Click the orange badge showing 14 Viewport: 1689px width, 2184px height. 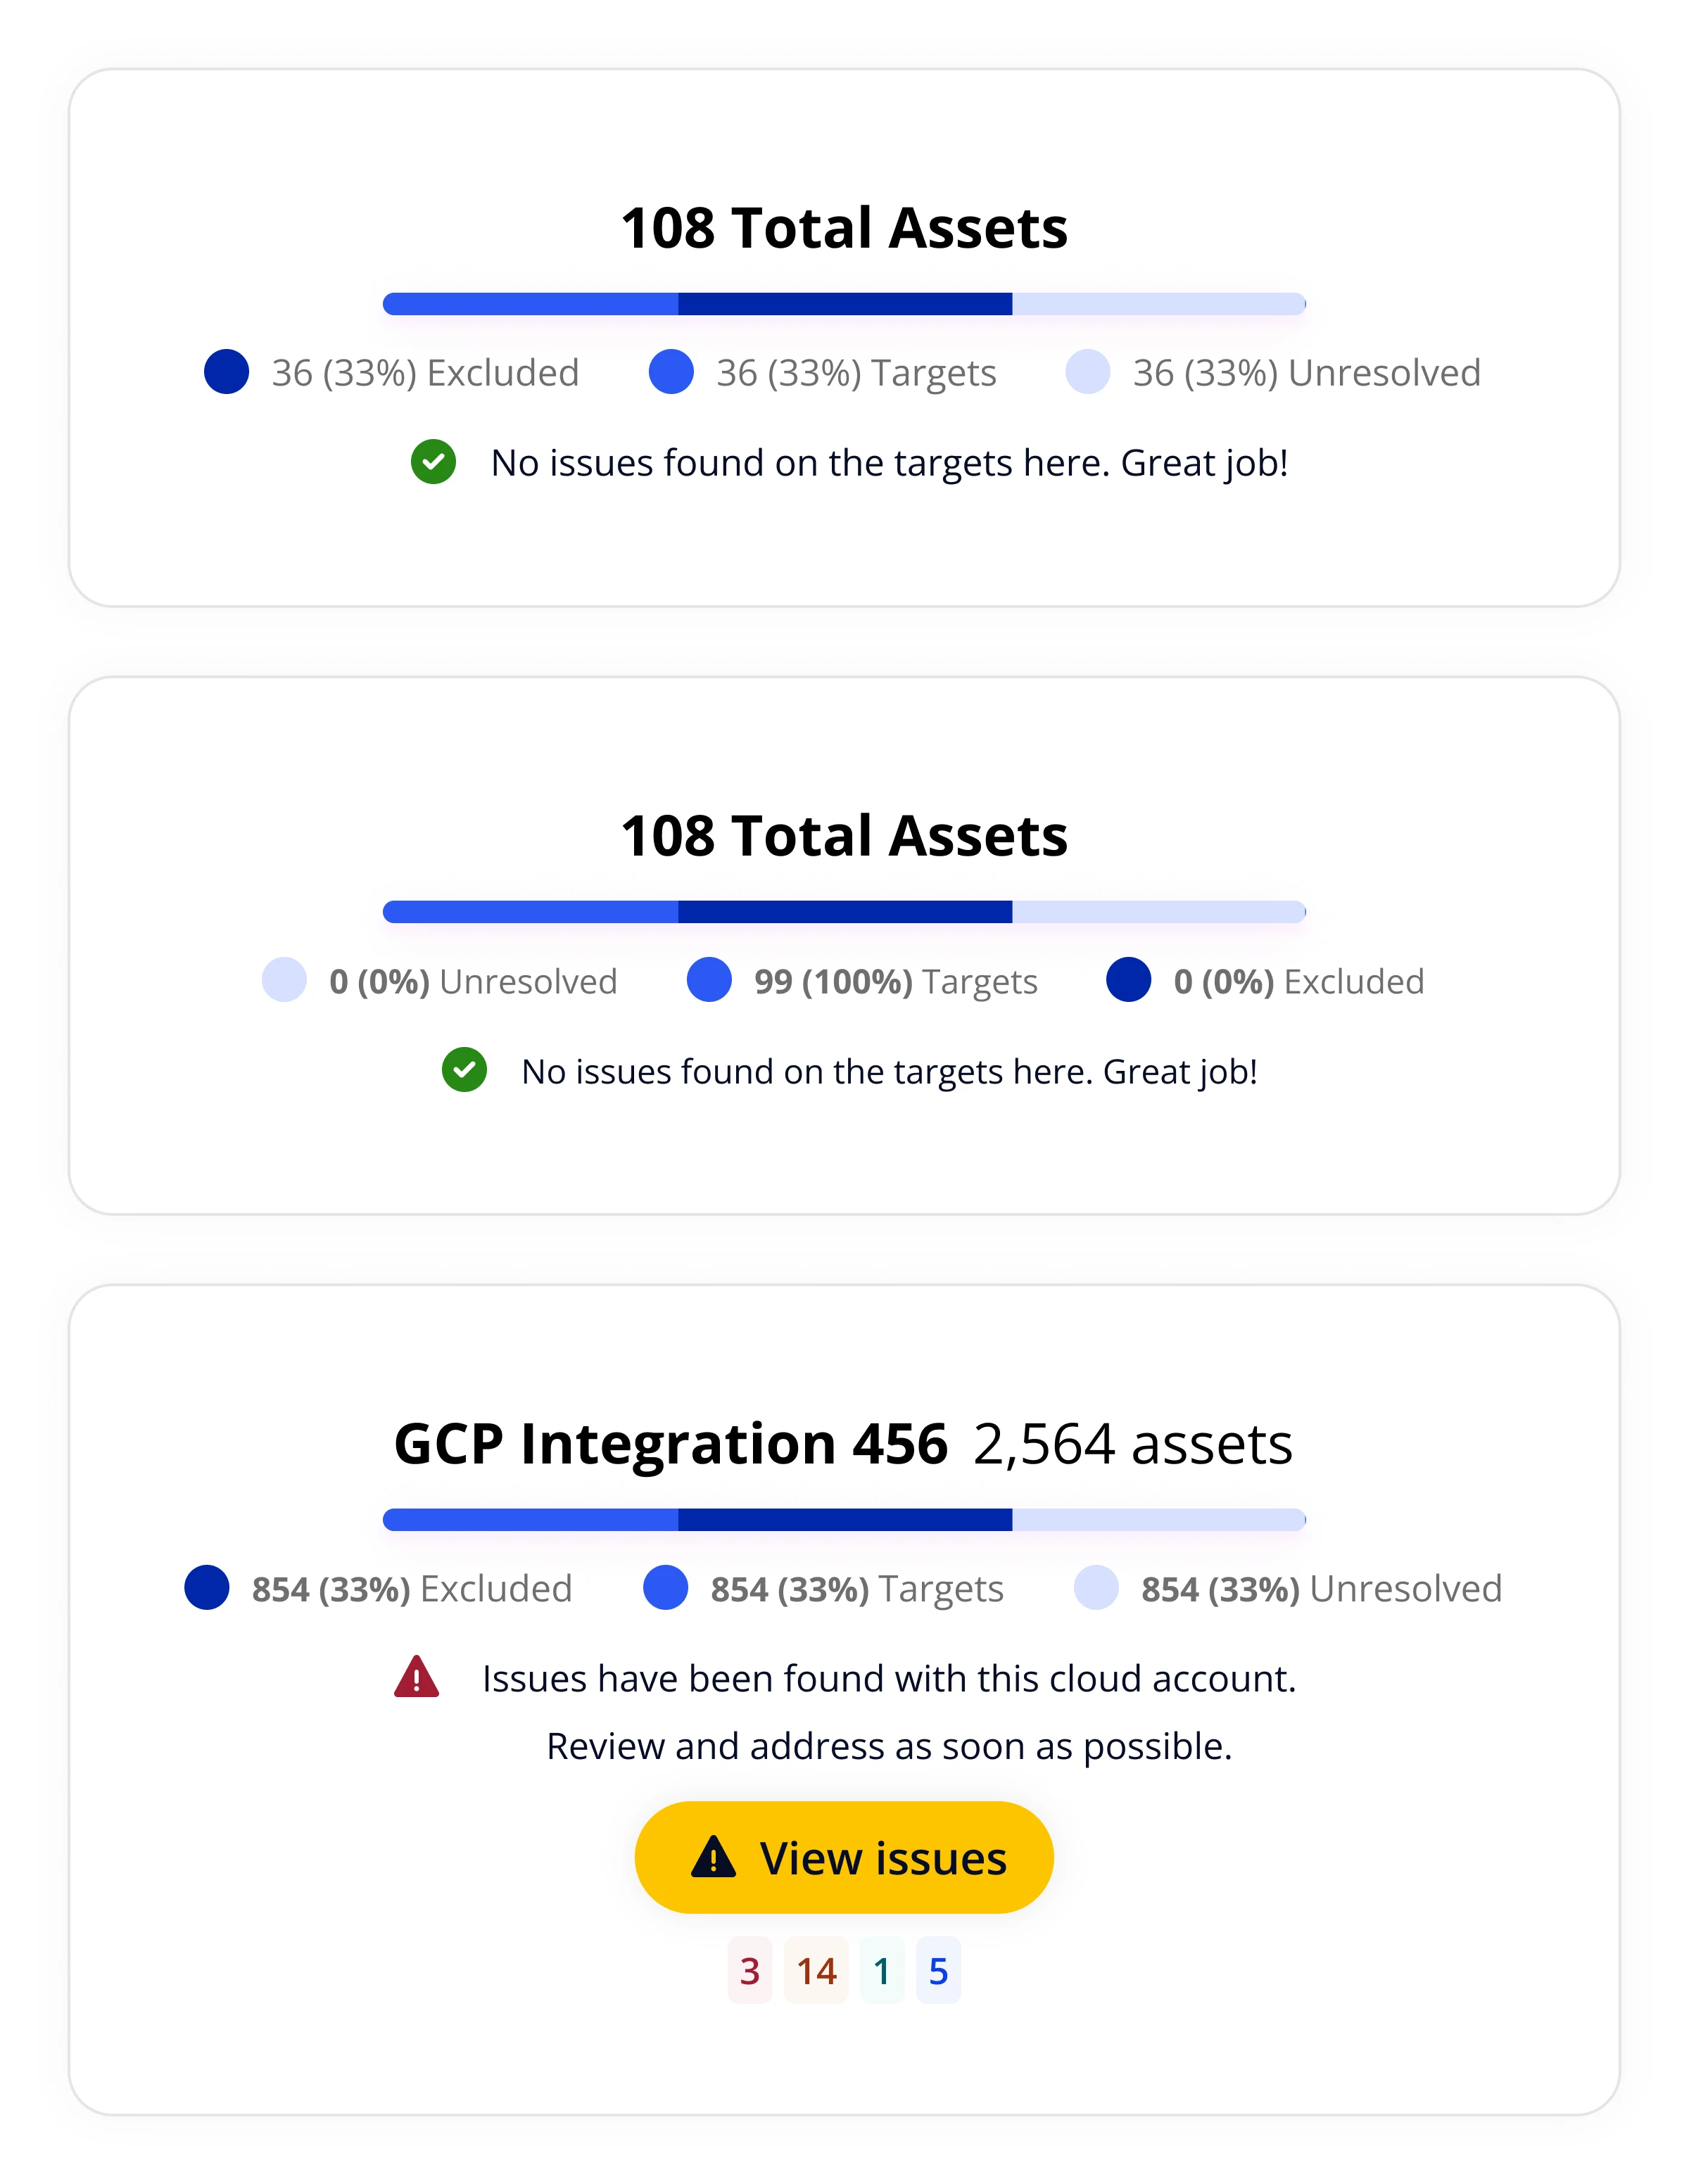click(816, 1970)
